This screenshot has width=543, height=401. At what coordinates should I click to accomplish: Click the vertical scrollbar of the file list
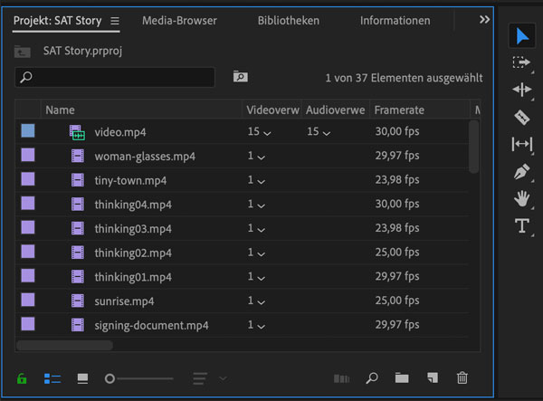pos(473,147)
